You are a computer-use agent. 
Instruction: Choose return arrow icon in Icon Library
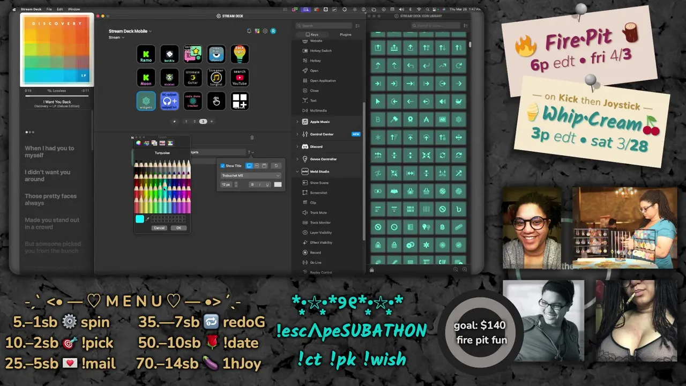(x=426, y=65)
